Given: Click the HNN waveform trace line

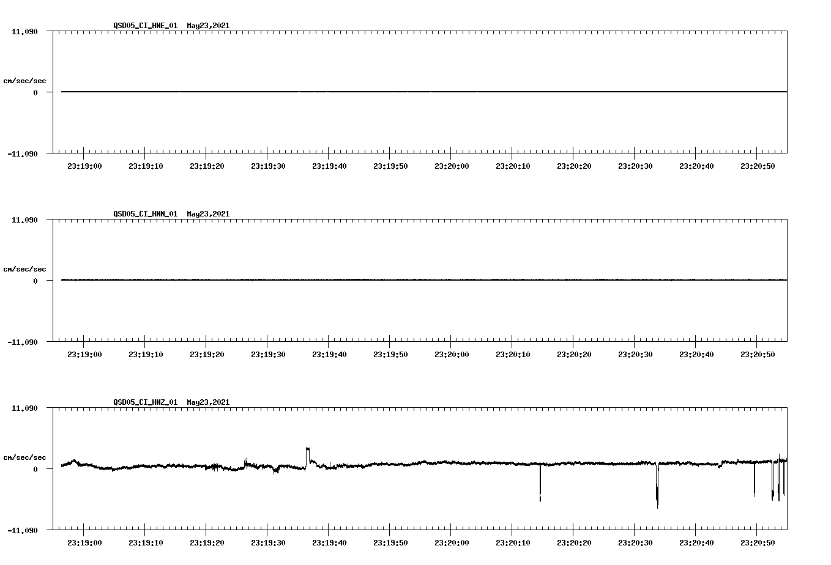Looking at the screenshot, I should click(367, 281).
